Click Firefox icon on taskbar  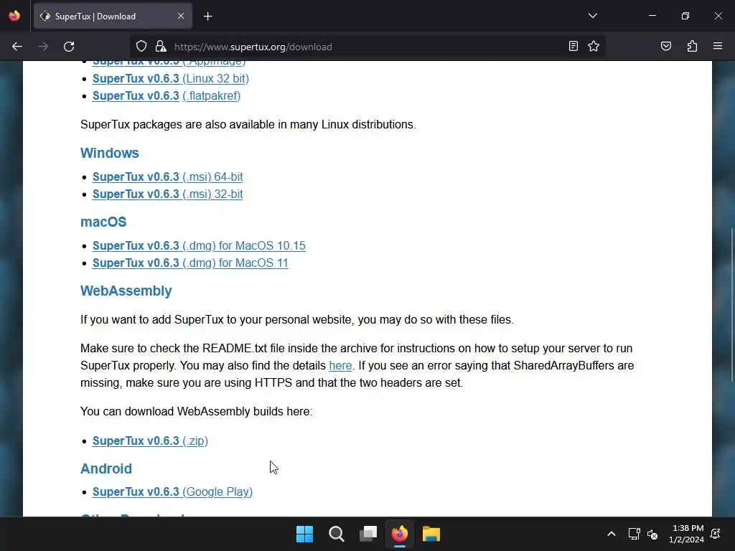(x=400, y=534)
